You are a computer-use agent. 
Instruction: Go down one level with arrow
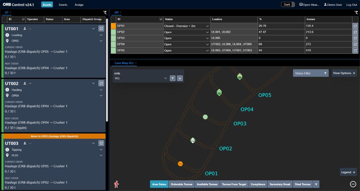pyautogui.click(x=180, y=78)
